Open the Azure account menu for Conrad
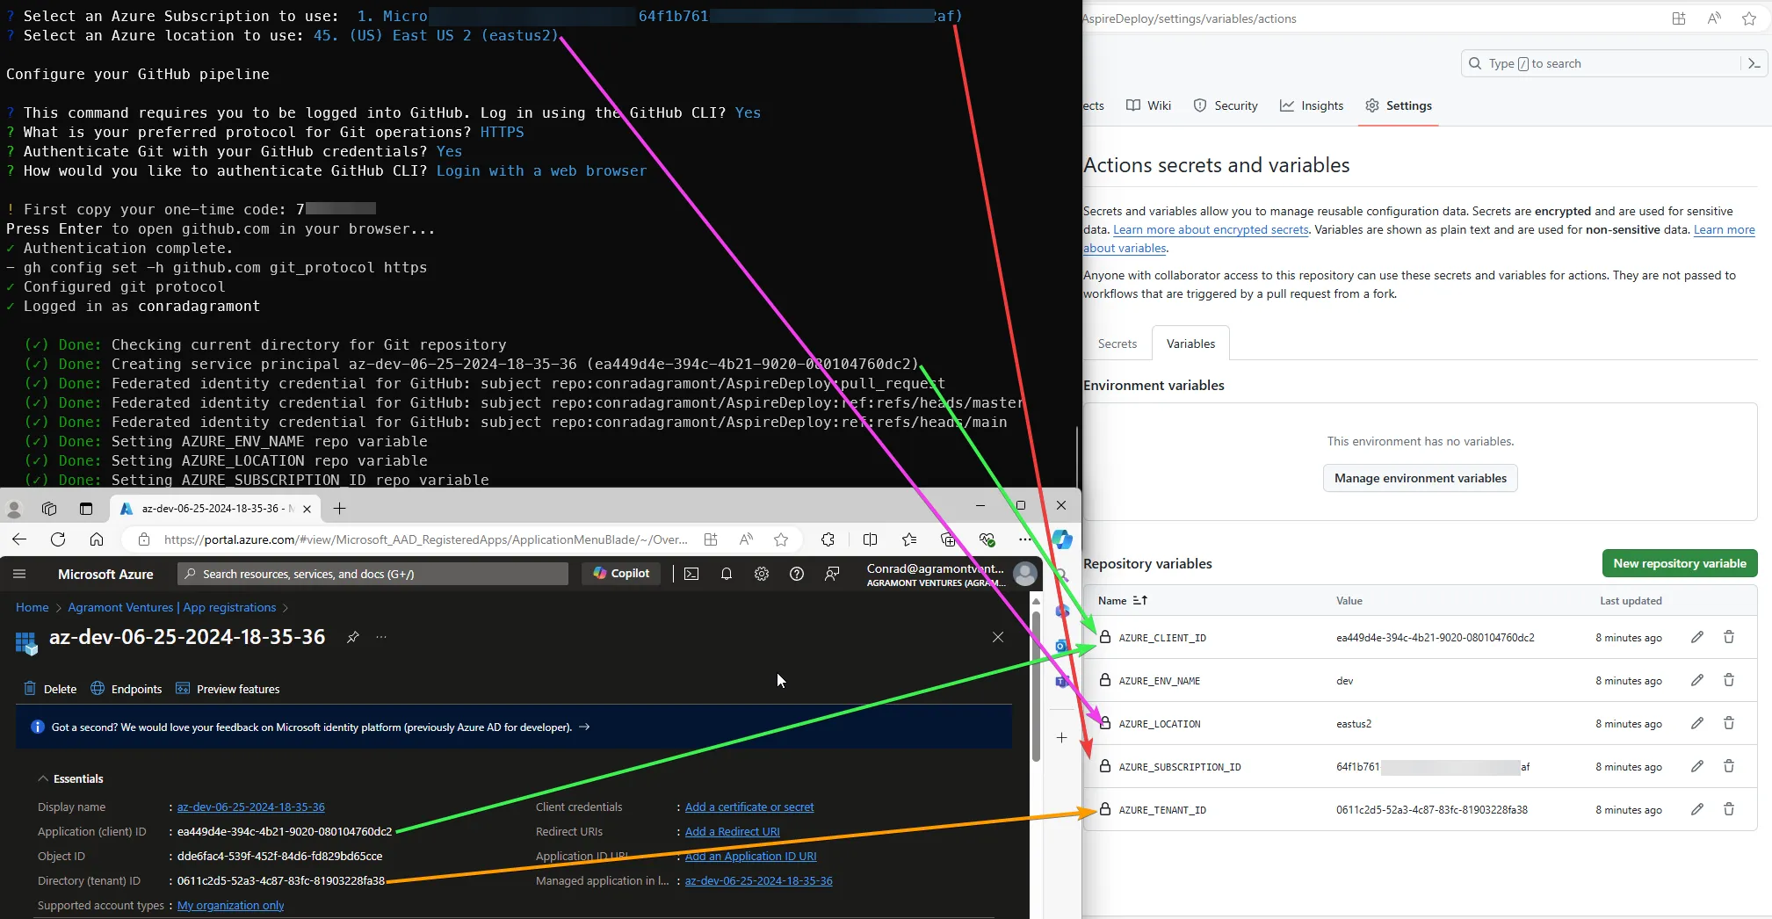Viewport: 1772px width, 919px height. coord(950,575)
